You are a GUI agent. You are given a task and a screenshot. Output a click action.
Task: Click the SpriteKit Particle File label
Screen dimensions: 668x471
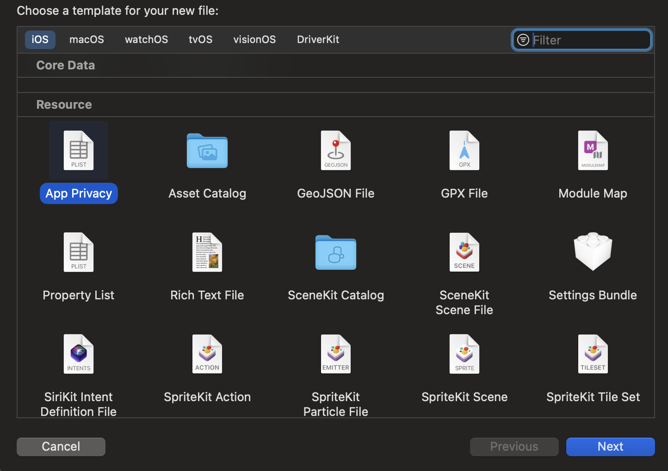point(336,404)
